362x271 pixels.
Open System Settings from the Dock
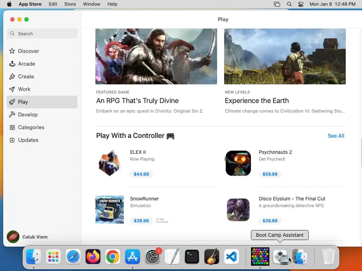[152, 257]
